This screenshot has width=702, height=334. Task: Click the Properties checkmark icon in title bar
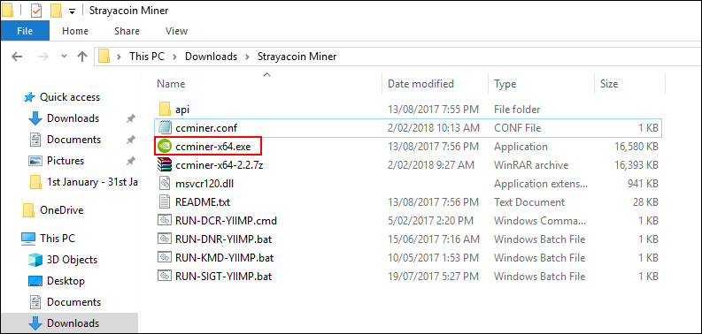tap(36, 11)
